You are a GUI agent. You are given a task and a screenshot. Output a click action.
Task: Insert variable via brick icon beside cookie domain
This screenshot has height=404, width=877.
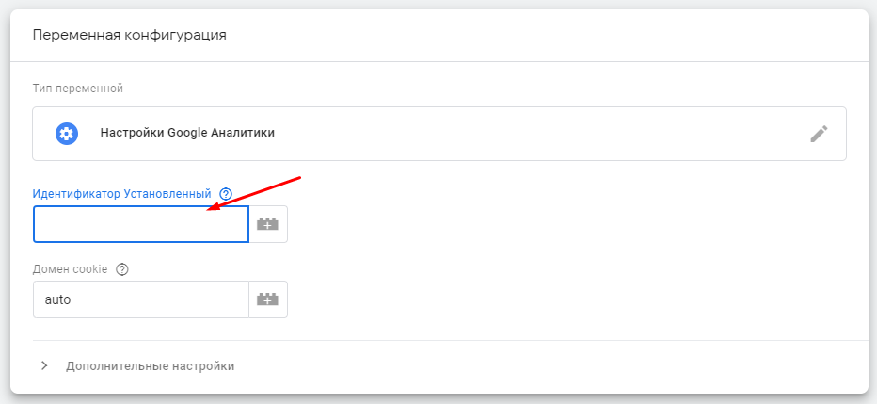[x=268, y=299]
